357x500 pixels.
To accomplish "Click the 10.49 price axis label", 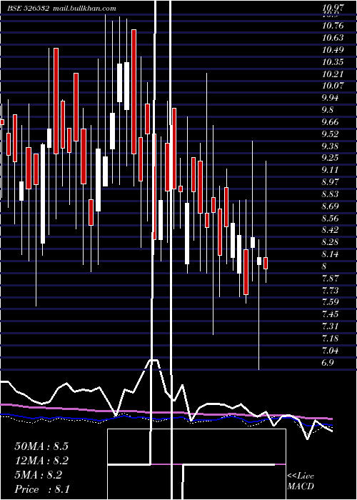I will (x=333, y=50).
